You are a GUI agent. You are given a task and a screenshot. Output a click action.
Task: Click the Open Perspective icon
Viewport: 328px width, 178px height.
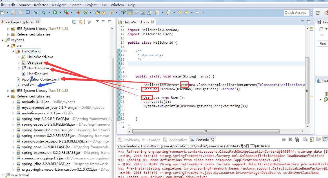coord(318,13)
